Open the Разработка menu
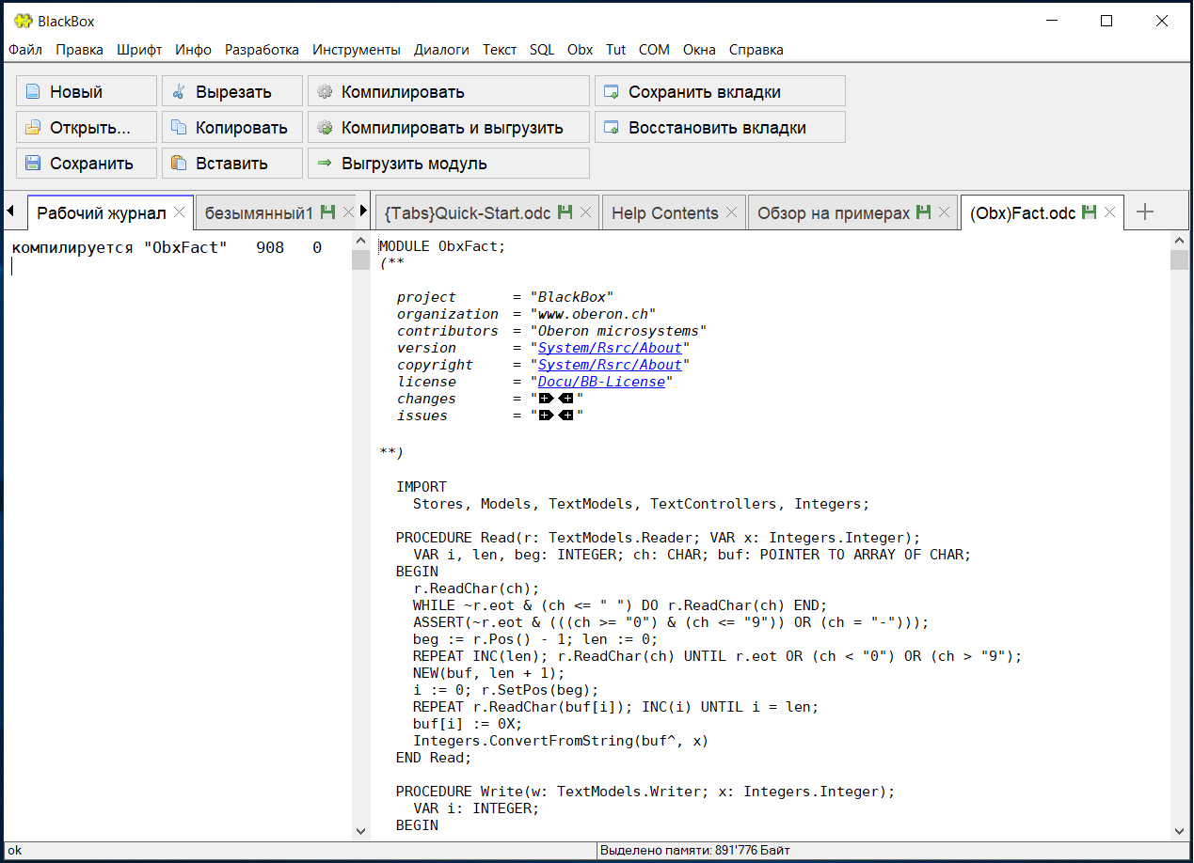This screenshot has height=863, width=1194. coord(262,50)
